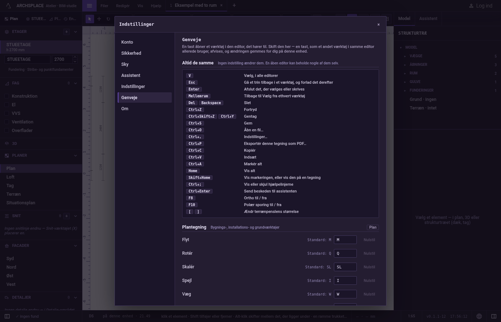Tick the Ventilation checkbox

pos(7,122)
